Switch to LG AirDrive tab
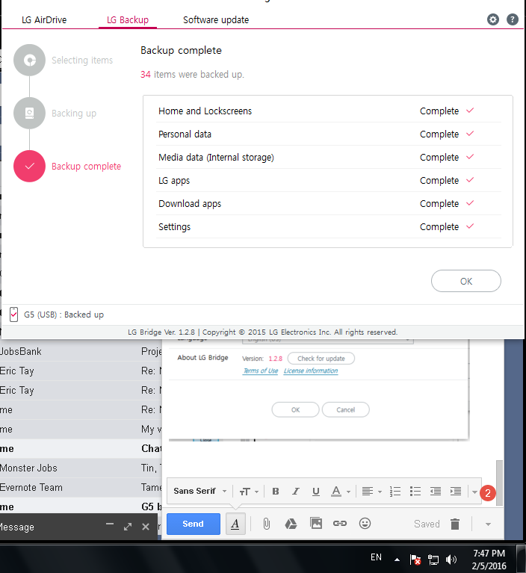Screen dimensions: 526x573 44,19
